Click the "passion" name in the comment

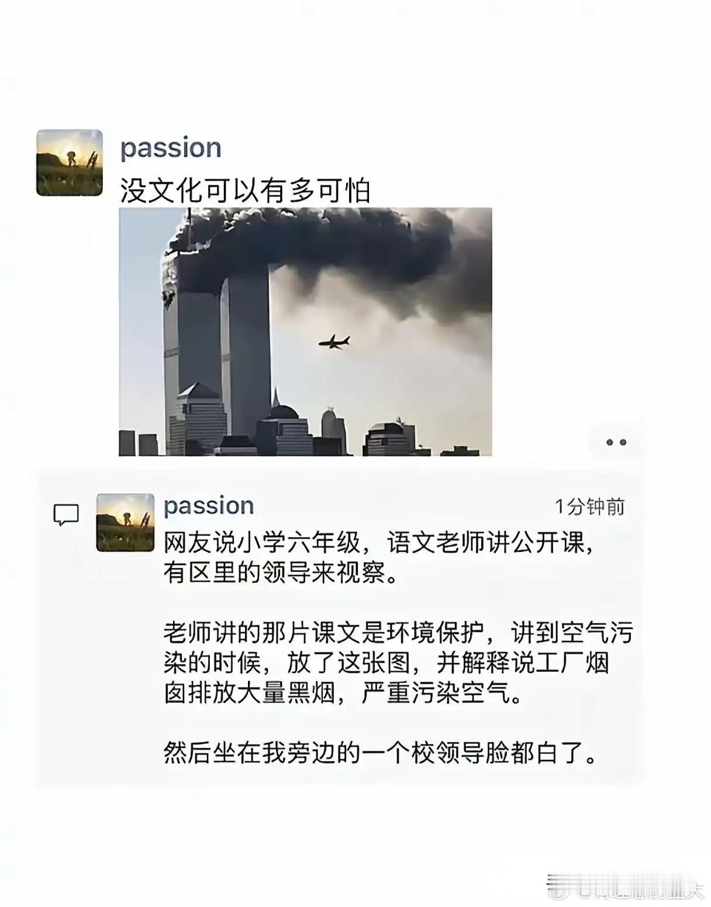pyautogui.click(x=209, y=506)
